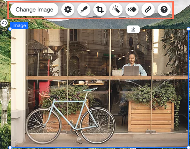Viewport: 190px width, 149px height.
Task: Open the magic wand filters icon
Action: pyautogui.click(x=116, y=9)
